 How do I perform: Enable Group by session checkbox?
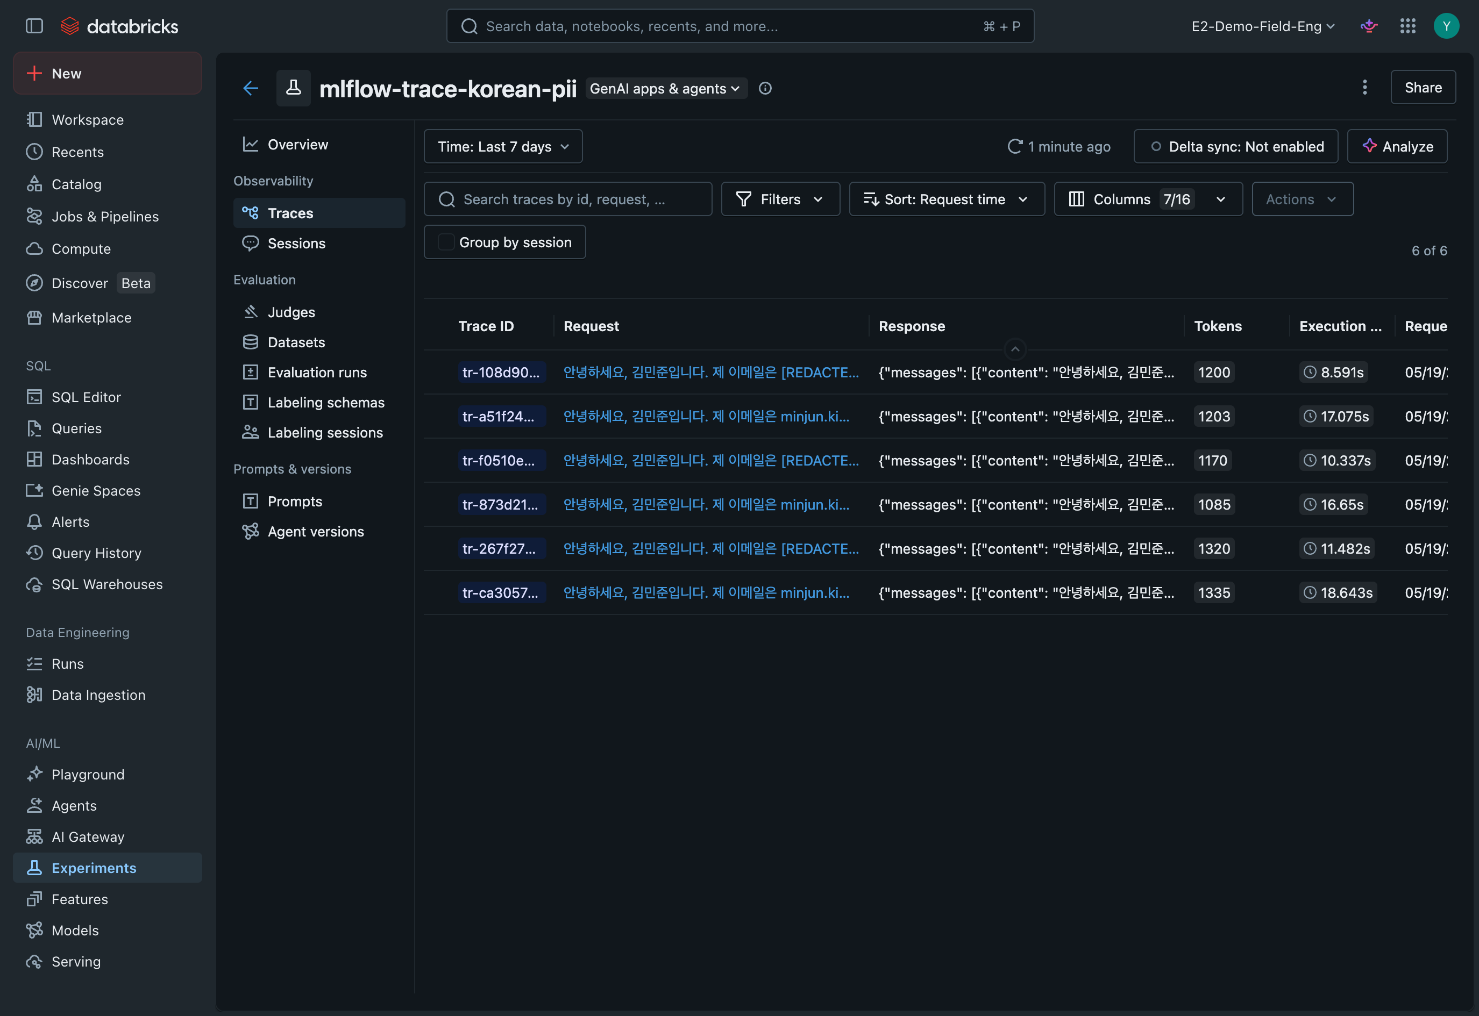[446, 242]
